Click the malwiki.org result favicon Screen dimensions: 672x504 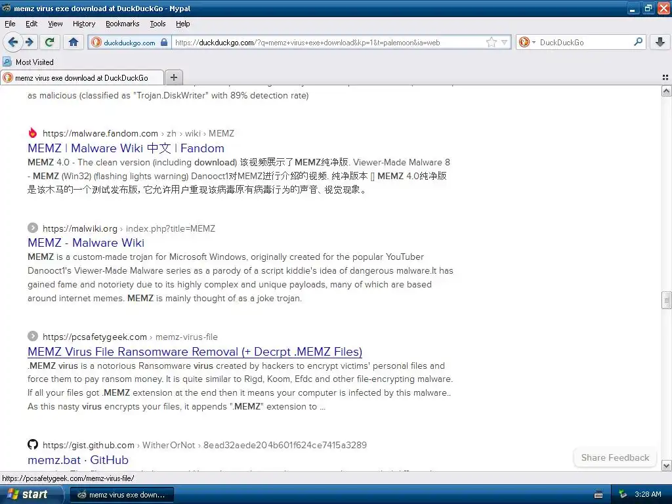tap(33, 228)
